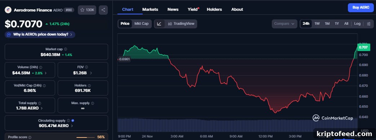Select the All time range
376x140 pixels.
pyautogui.click(x=346, y=24)
